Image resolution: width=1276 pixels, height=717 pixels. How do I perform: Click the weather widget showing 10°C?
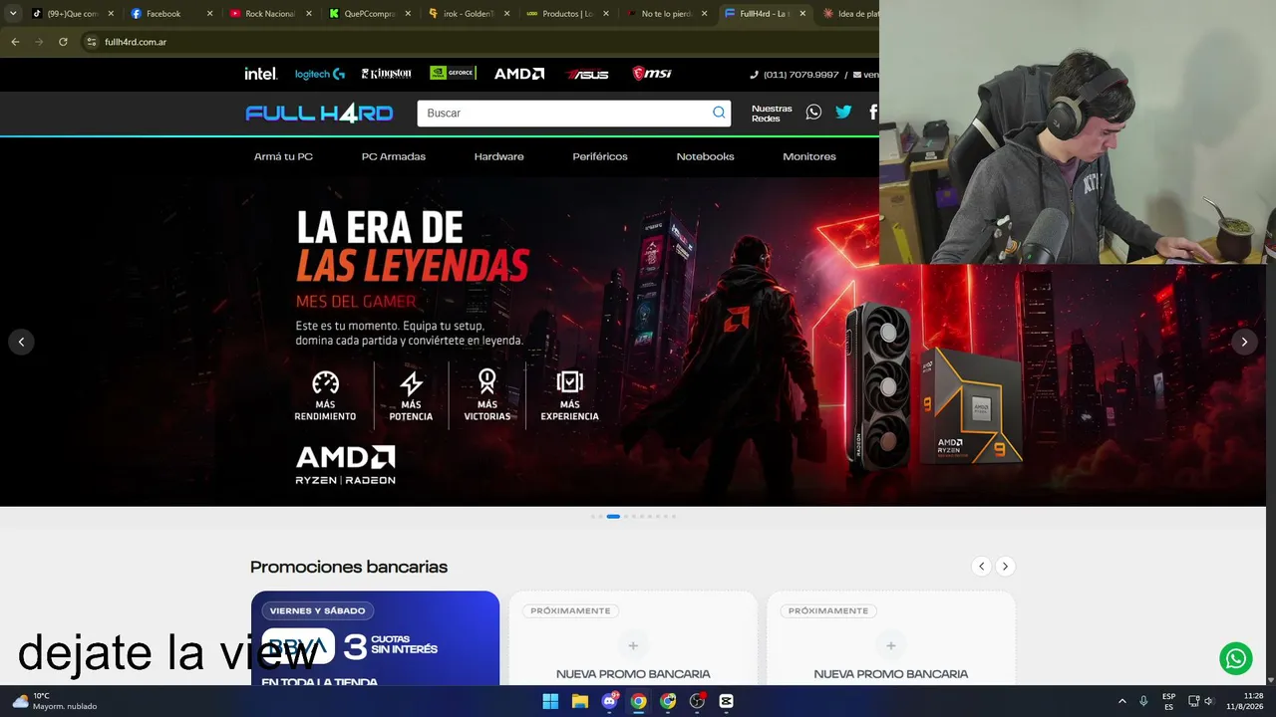[x=55, y=701]
